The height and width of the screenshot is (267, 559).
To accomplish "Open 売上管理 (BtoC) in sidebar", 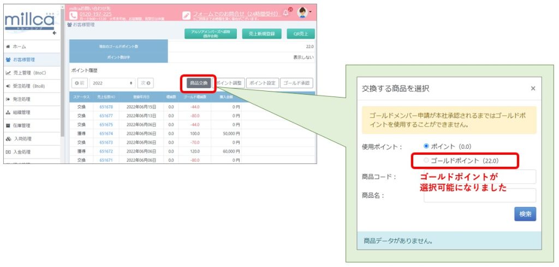I will 28,73.
